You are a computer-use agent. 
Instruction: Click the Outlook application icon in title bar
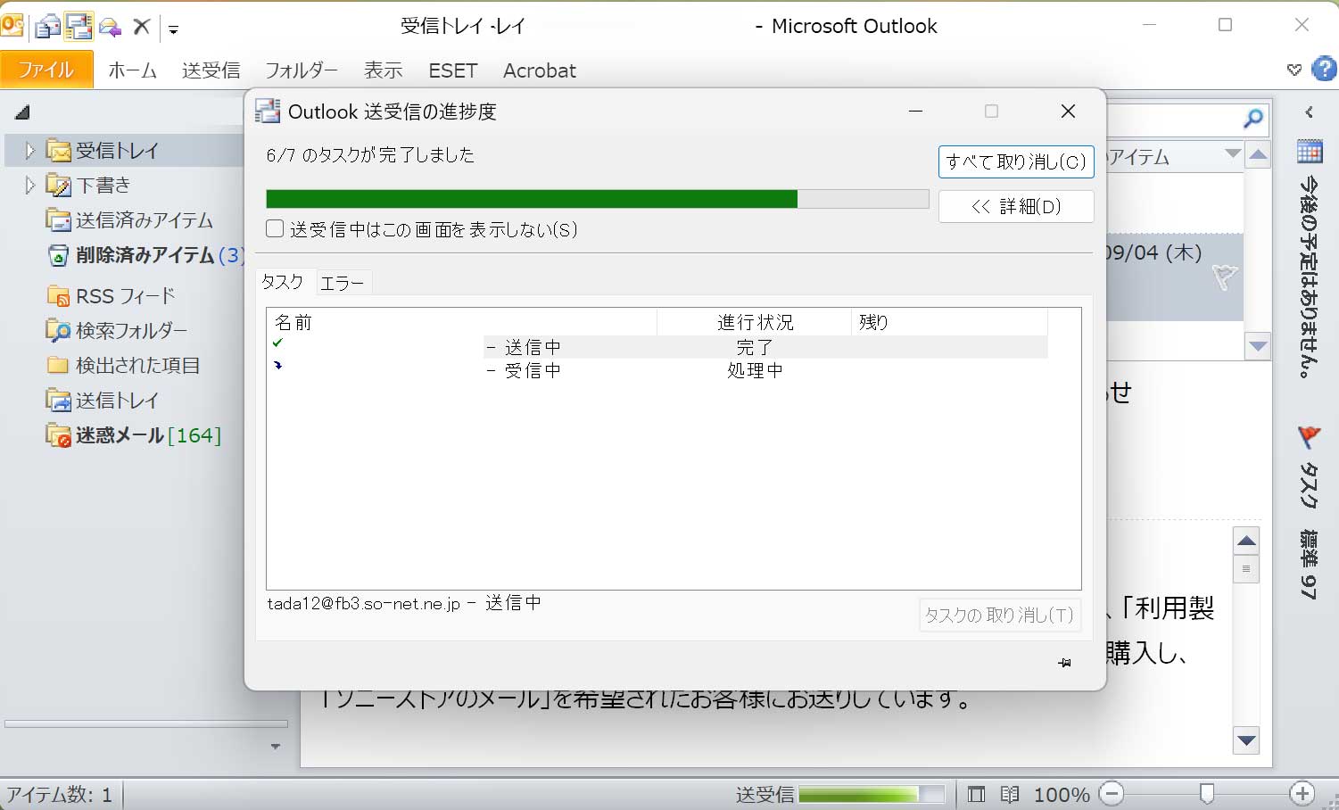click(x=12, y=25)
